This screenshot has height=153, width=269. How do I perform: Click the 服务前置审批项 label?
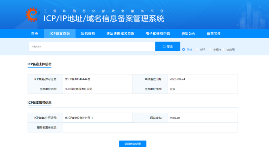click(47, 127)
